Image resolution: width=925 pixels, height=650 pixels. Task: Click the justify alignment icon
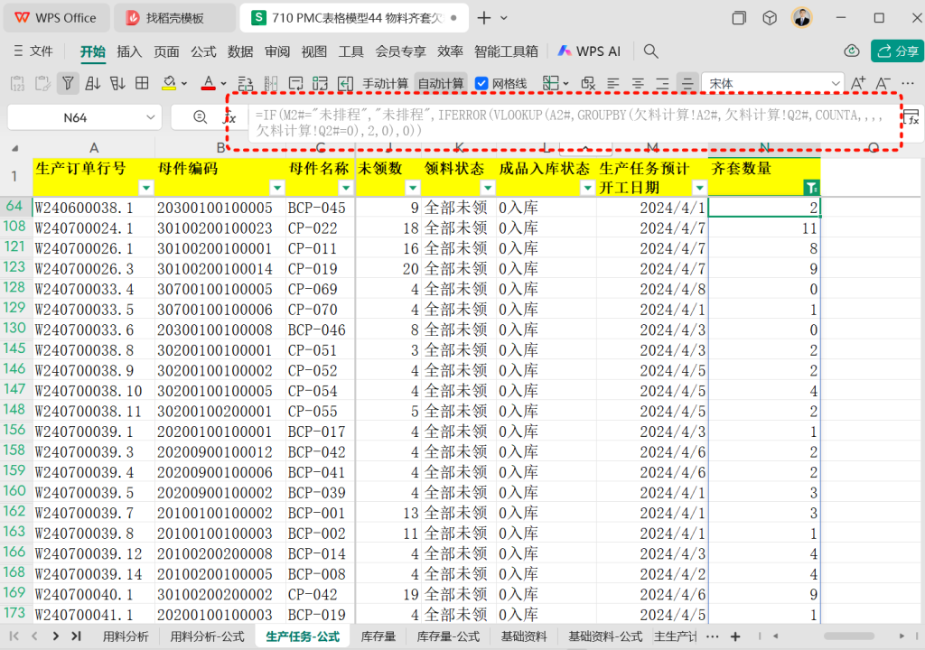pos(687,84)
